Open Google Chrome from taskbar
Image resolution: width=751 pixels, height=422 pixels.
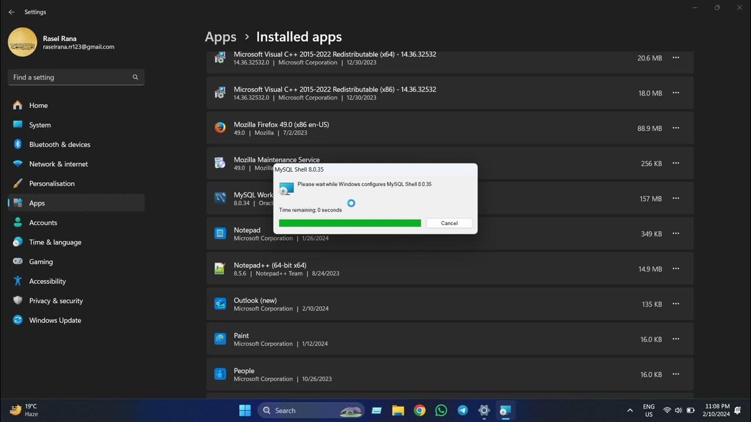point(420,410)
